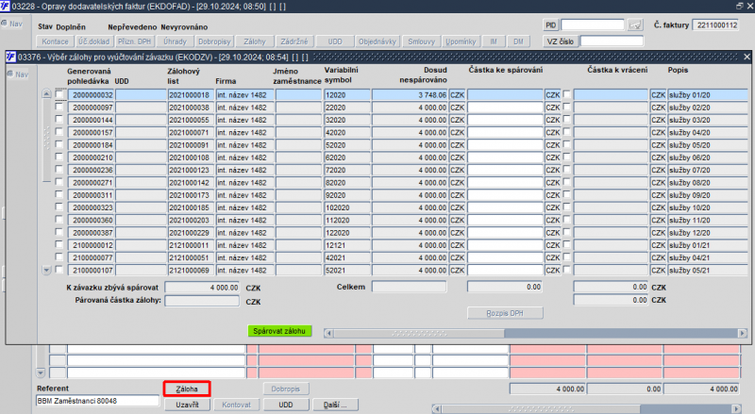The image size is (755, 414).
Task: Click the Částka ke spárování field for služby 02/20
Action: click(504, 108)
